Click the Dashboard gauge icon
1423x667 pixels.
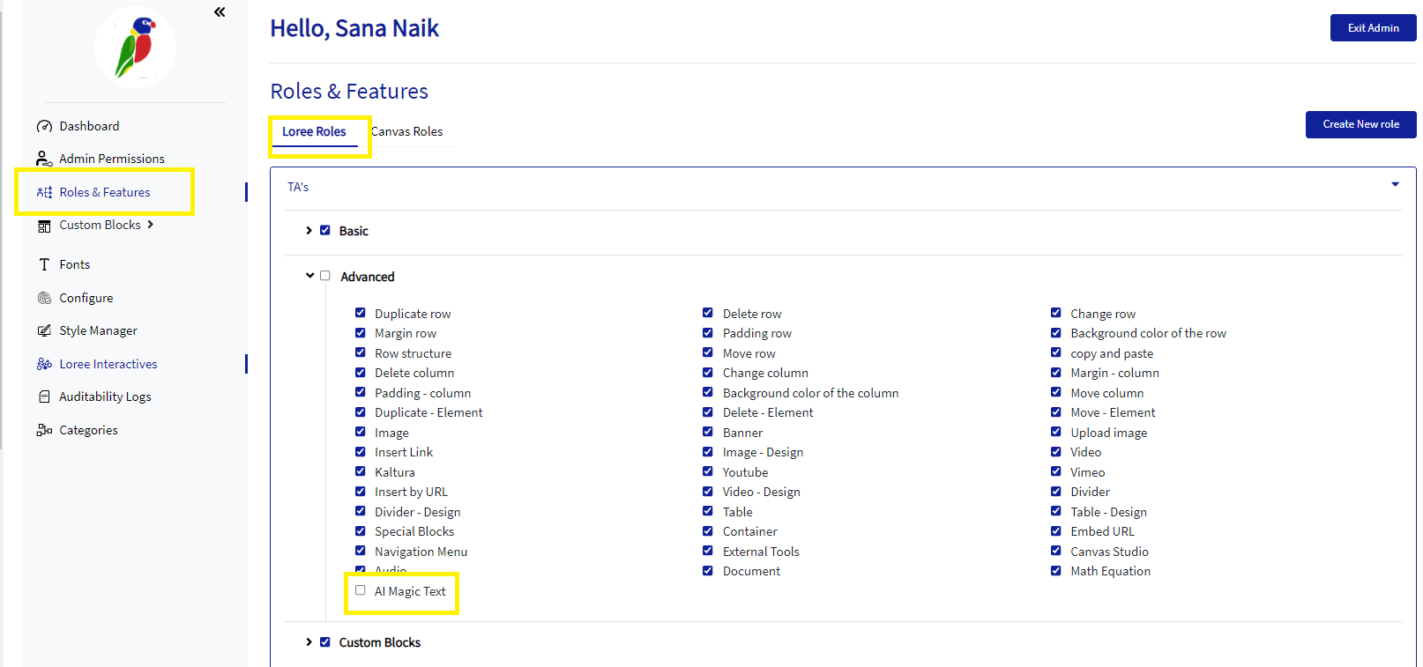[x=44, y=127]
